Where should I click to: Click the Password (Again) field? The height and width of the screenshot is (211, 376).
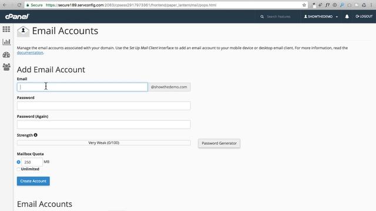(x=104, y=124)
